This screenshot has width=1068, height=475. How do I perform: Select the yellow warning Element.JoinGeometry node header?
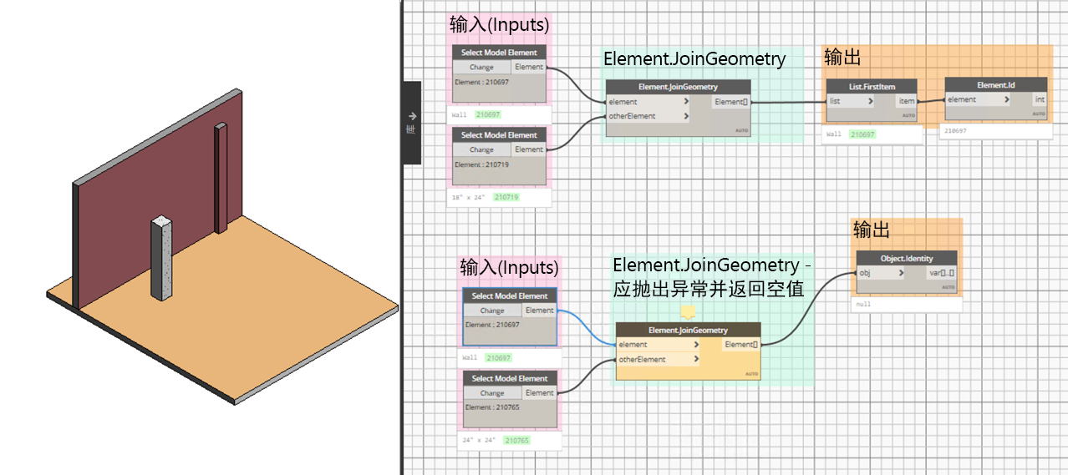pos(688,330)
